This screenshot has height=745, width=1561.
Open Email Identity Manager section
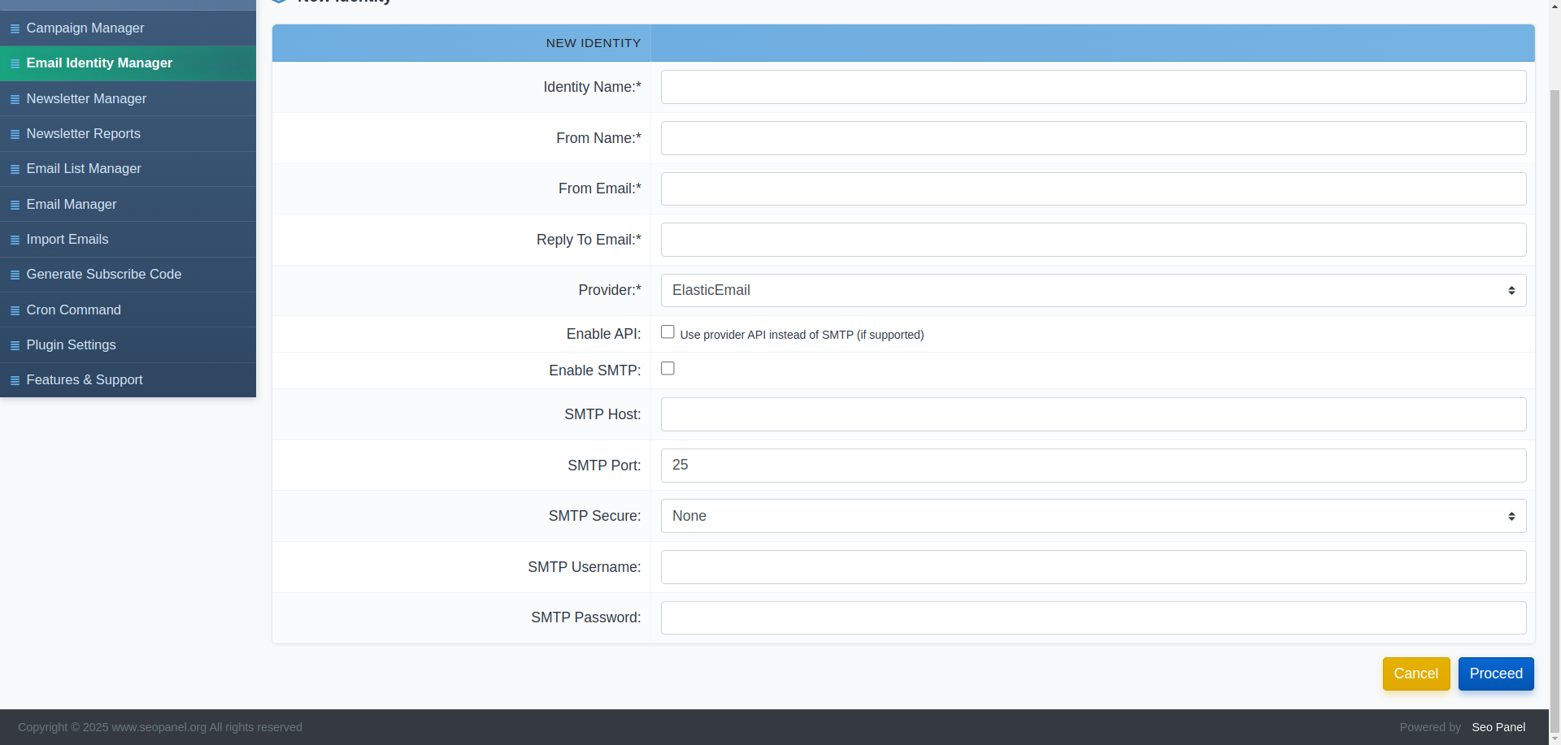pos(99,63)
